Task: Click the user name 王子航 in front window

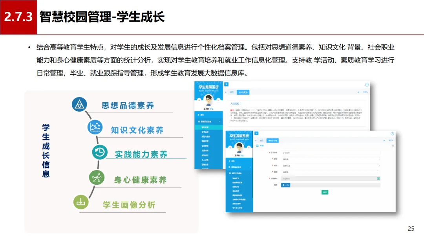Action: 237,155
